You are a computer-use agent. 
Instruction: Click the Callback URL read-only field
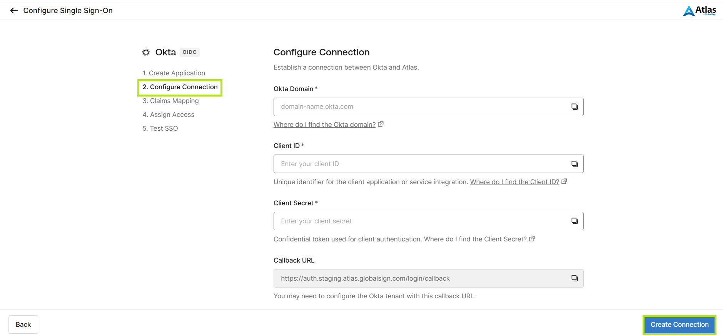pyautogui.click(x=428, y=278)
